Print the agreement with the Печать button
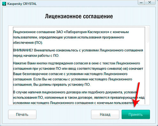 point(22,115)
